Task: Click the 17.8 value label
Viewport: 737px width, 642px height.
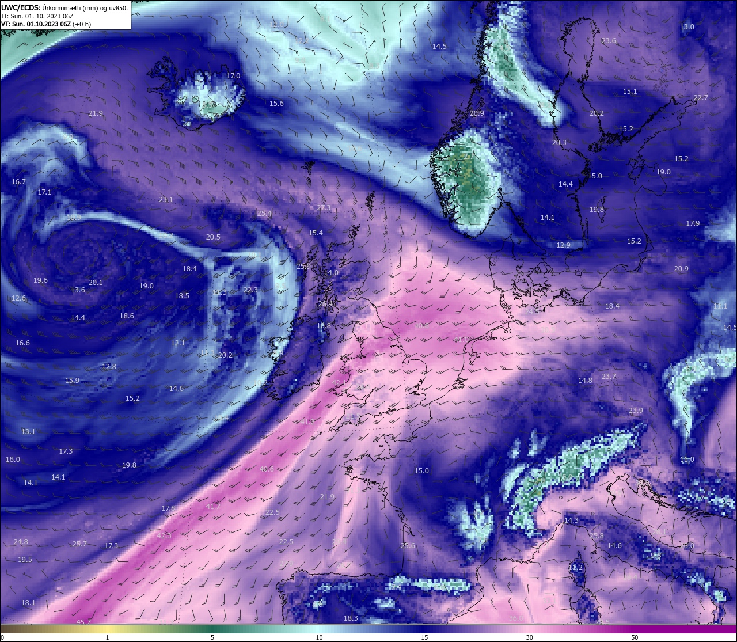Action: pos(168,508)
